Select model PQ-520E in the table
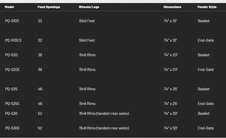 [12, 70]
